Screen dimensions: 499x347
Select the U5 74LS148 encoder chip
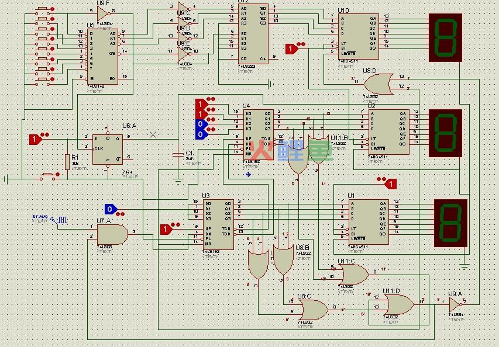102,57
